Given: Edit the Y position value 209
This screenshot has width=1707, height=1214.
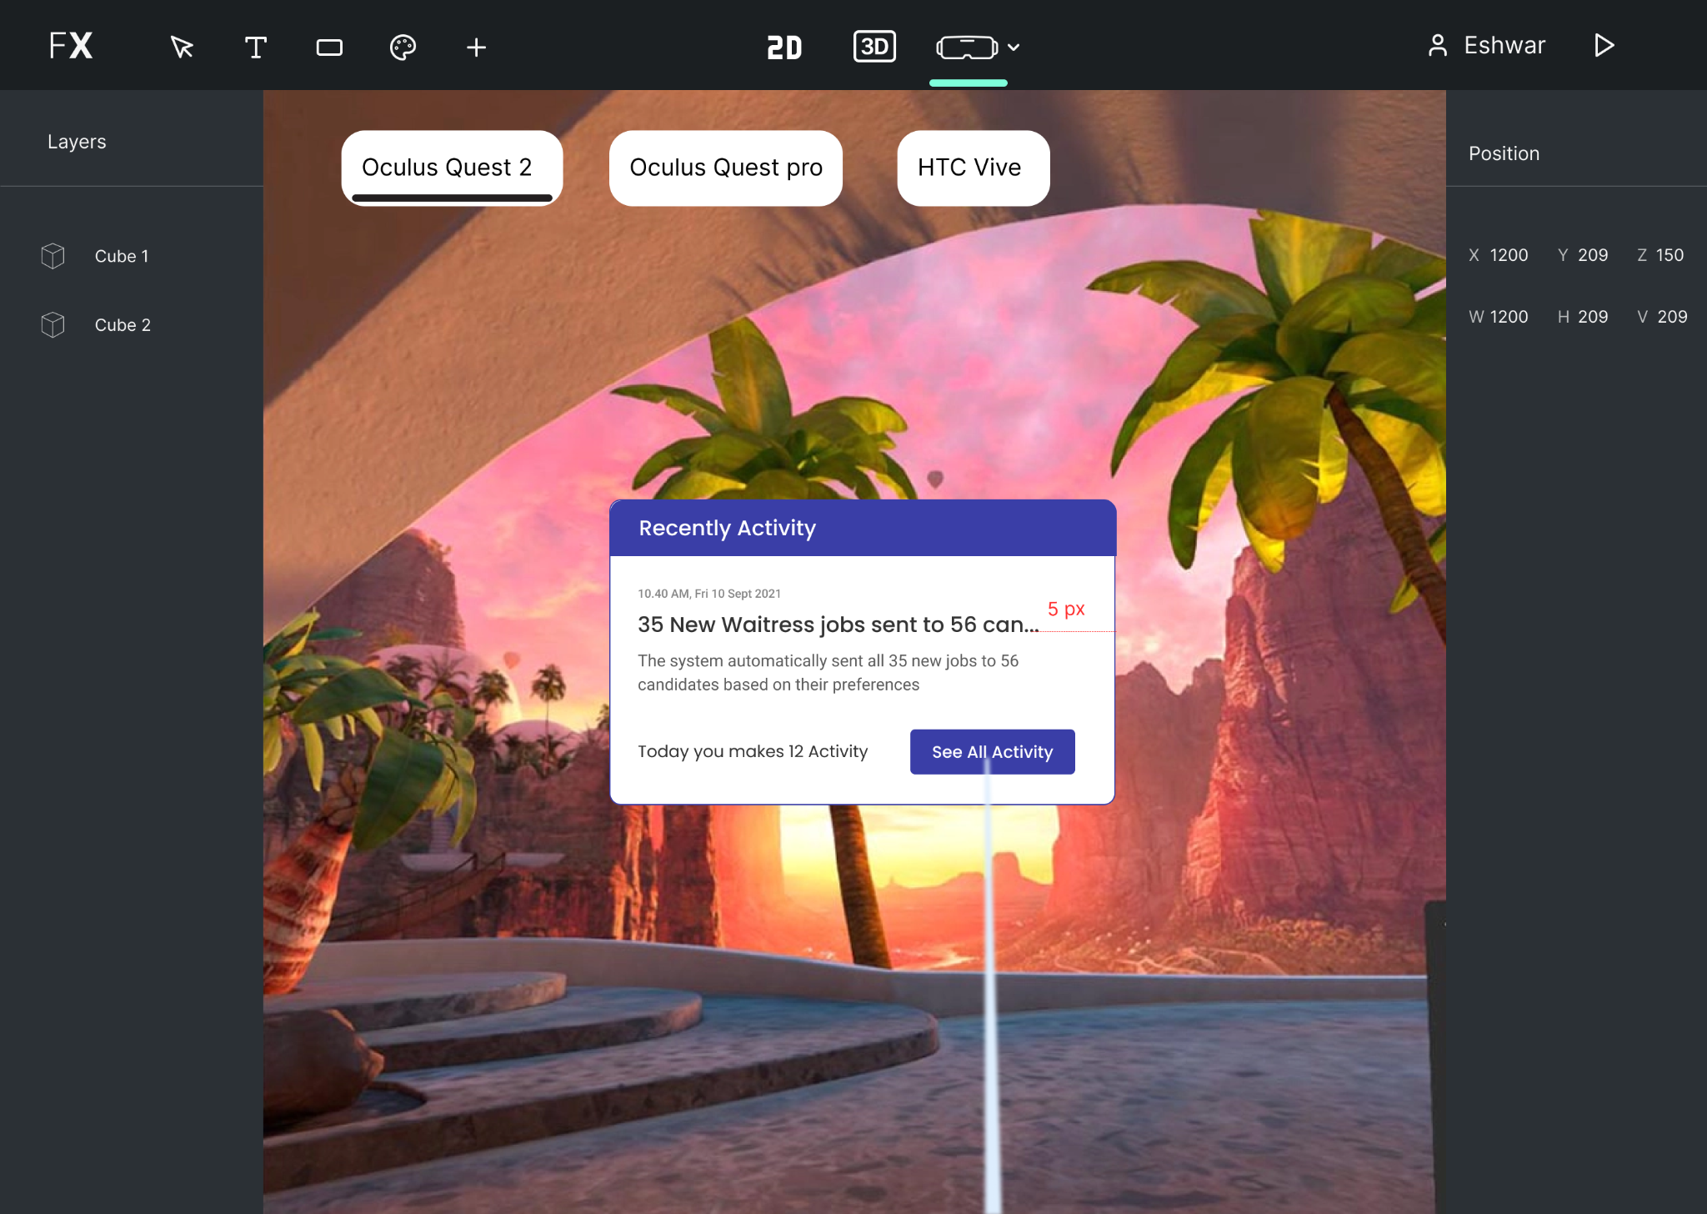Looking at the screenshot, I should [x=1593, y=255].
